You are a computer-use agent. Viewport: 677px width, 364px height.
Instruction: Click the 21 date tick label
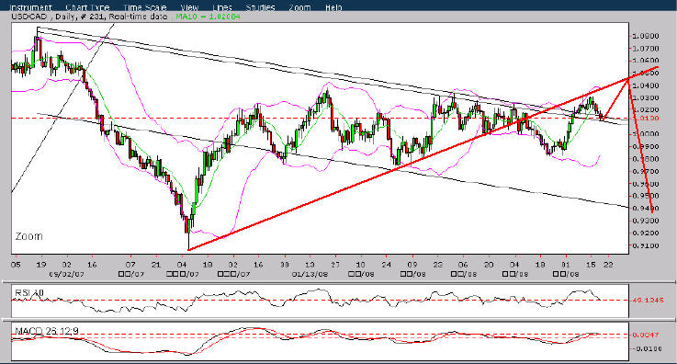point(156,265)
